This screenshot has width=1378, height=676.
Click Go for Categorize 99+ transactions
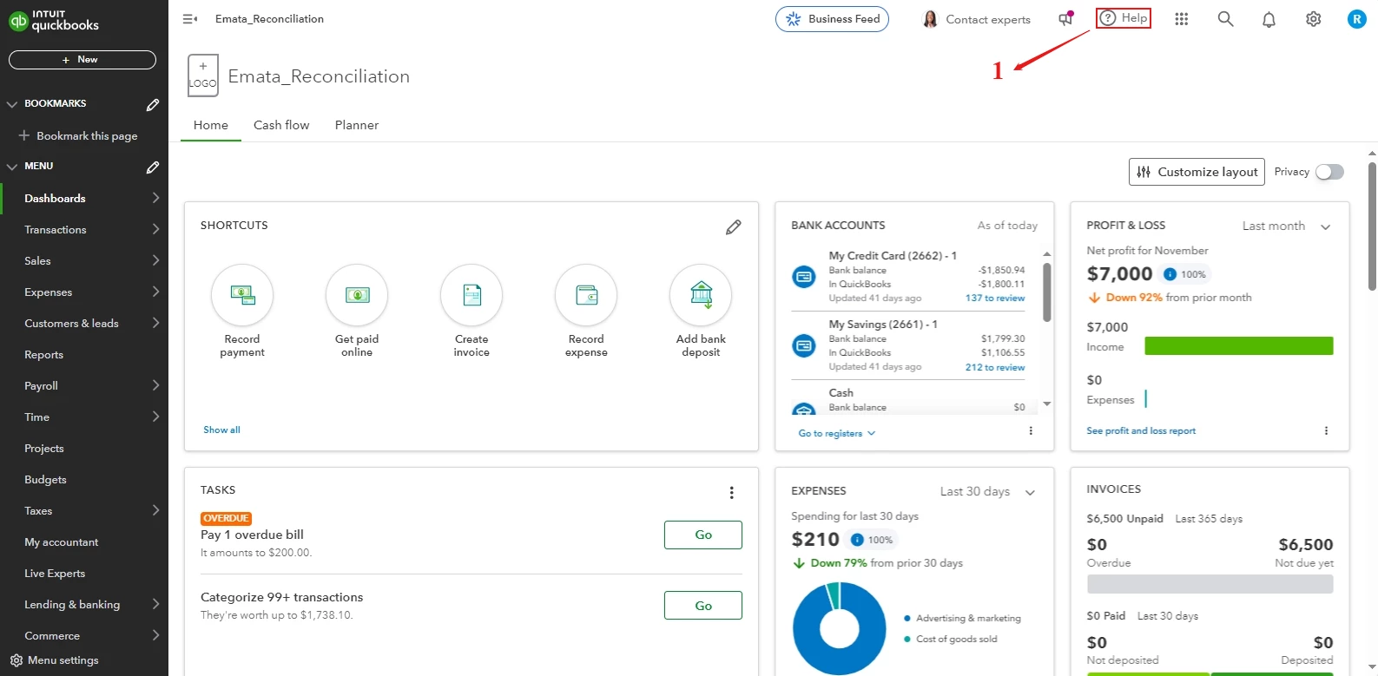pyautogui.click(x=703, y=606)
